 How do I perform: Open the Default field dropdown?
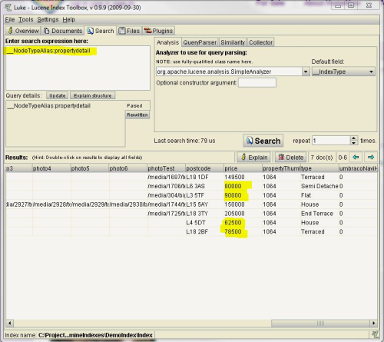point(371,71)
